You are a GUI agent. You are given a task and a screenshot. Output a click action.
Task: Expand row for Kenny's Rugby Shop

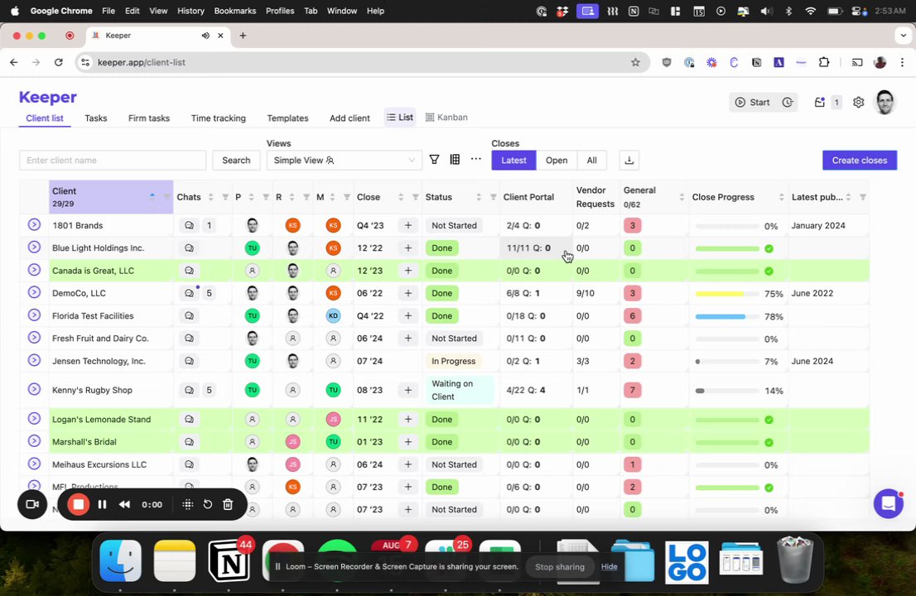[x=34, y=389]
